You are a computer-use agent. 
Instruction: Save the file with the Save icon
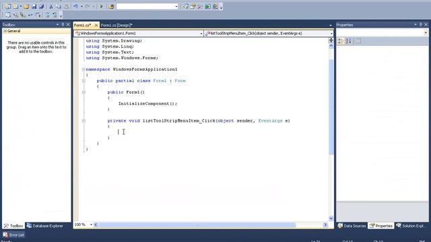pos(34,6)
